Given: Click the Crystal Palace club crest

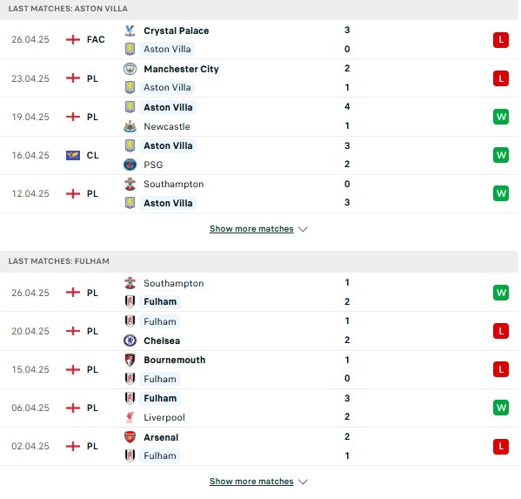Looking at the screenshot, I should [130, 30].
